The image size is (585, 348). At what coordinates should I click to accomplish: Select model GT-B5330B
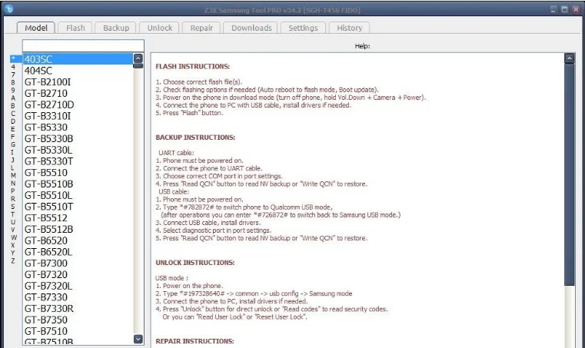78,138
